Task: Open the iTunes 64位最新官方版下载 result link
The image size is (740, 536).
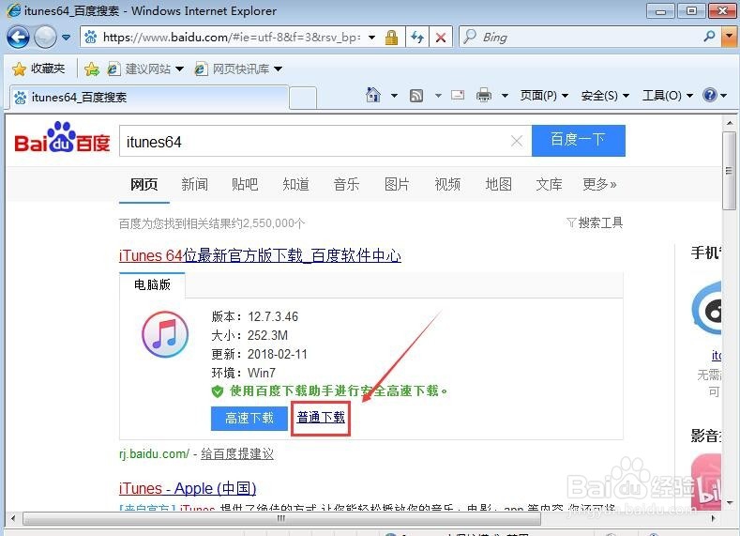Action: point(260,255)
